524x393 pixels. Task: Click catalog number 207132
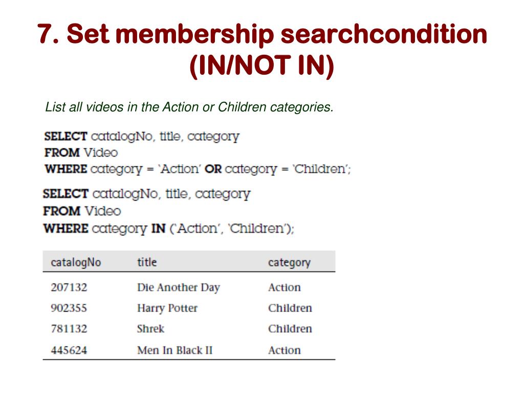tap(69, 288)
